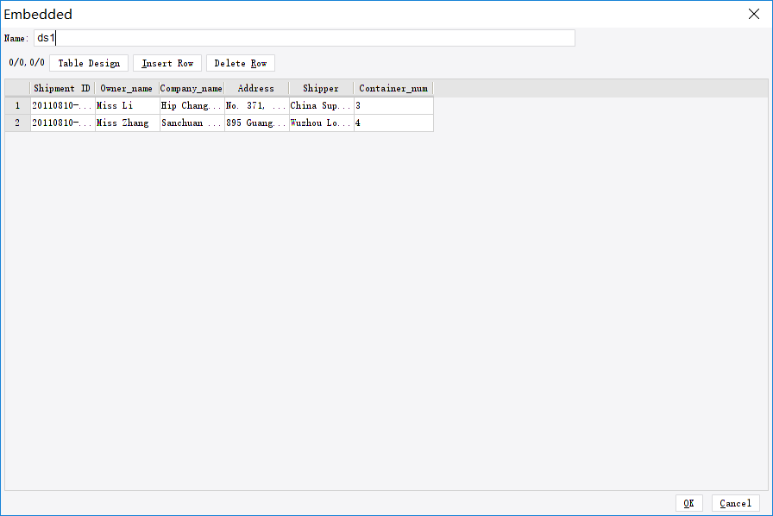Click the cell containing Miss Zhang
The image size is (773, 516).
(126, 123)
